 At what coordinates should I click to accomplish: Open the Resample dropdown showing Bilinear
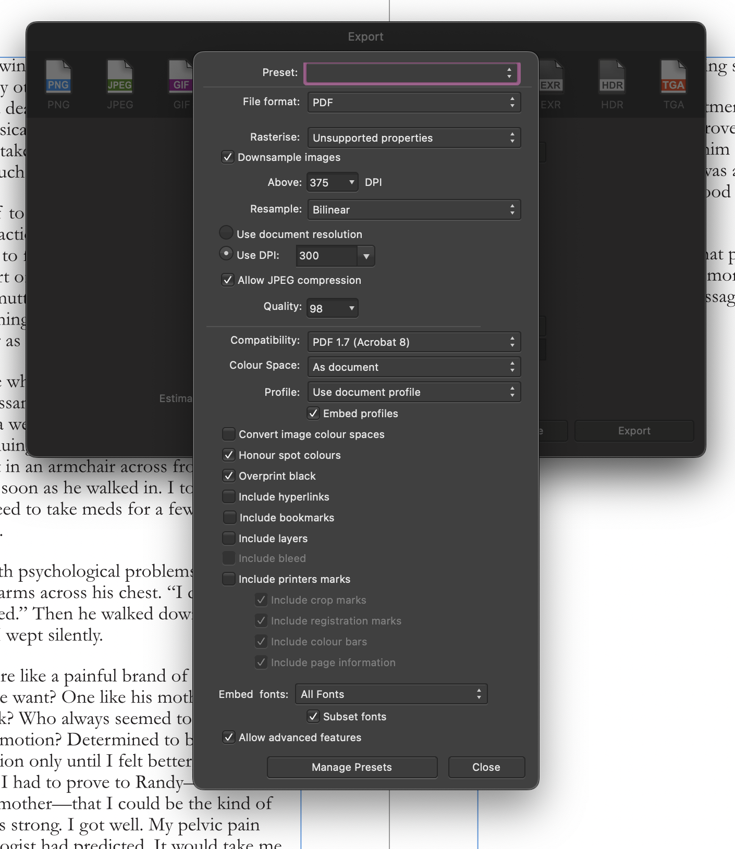pyautogui.click(x=414, y=209)
